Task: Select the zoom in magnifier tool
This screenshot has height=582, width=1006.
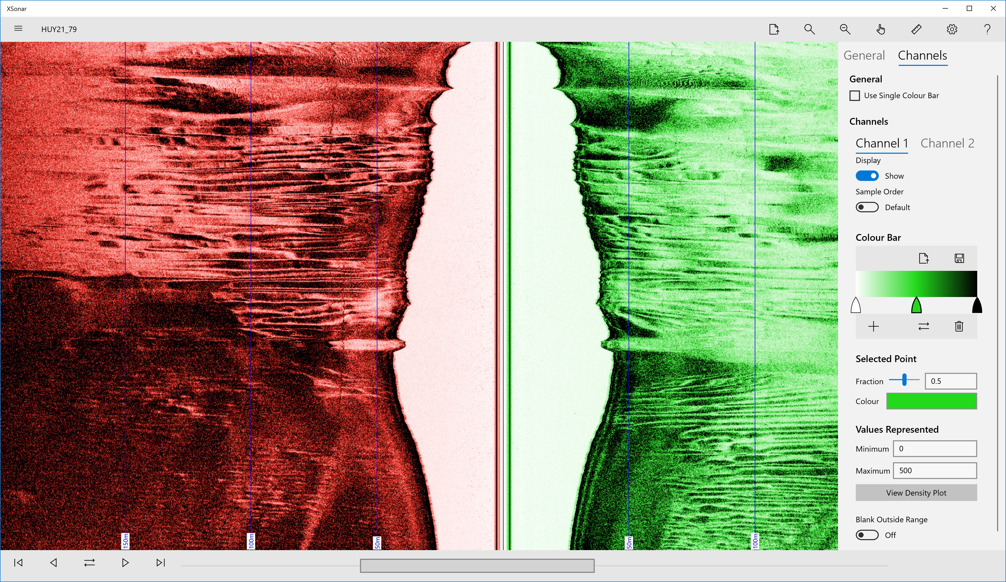Action: point(809,29)
